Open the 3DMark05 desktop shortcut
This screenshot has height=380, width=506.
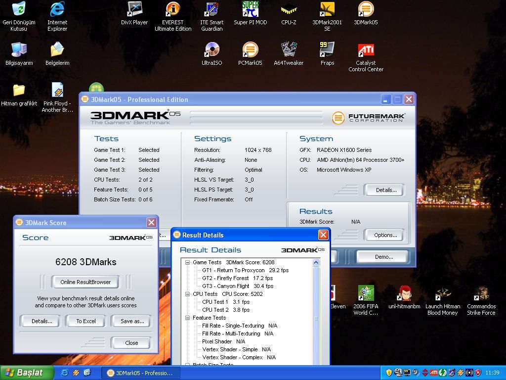[x=366, y=13]
